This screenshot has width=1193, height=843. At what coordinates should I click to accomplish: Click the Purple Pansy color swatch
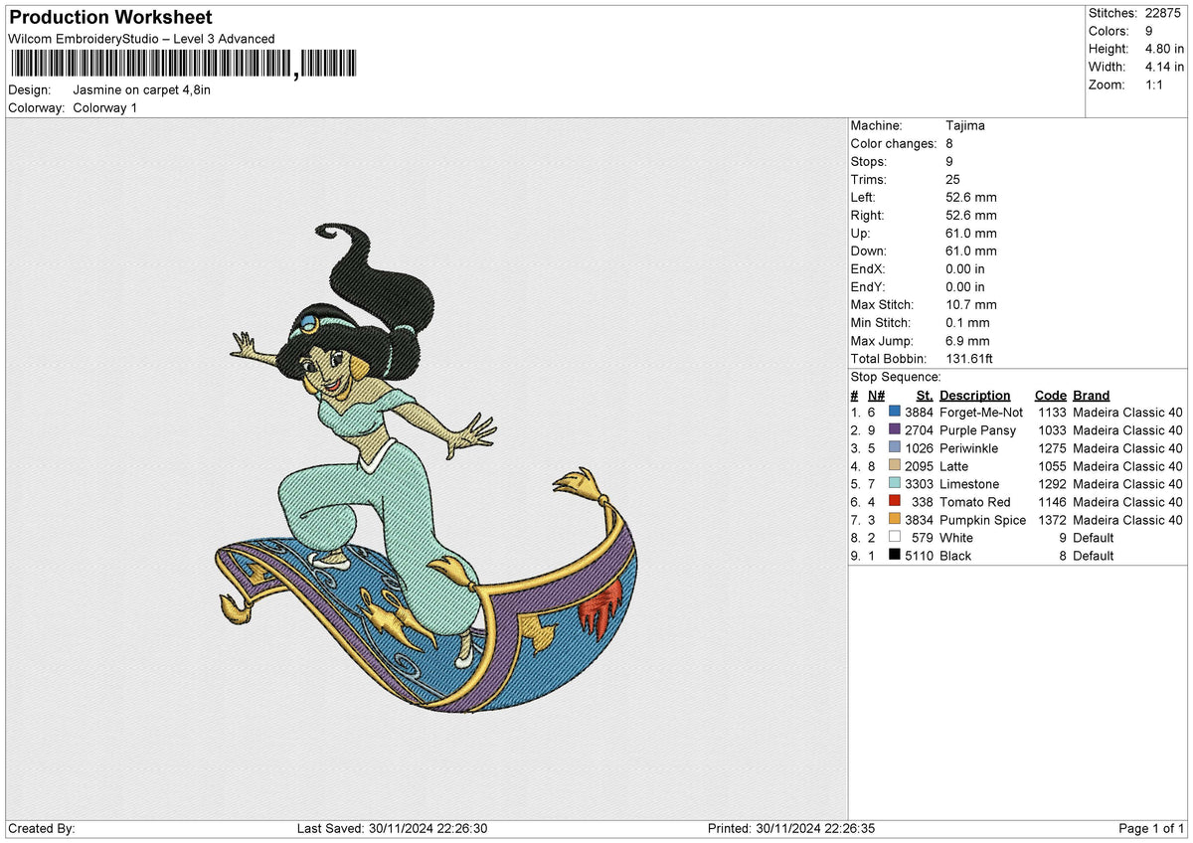[895, 429]
